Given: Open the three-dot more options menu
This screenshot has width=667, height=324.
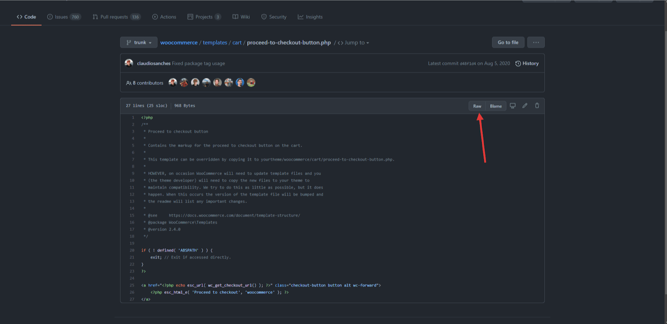Looking at the screenshot, I should [x=536, y=43].
